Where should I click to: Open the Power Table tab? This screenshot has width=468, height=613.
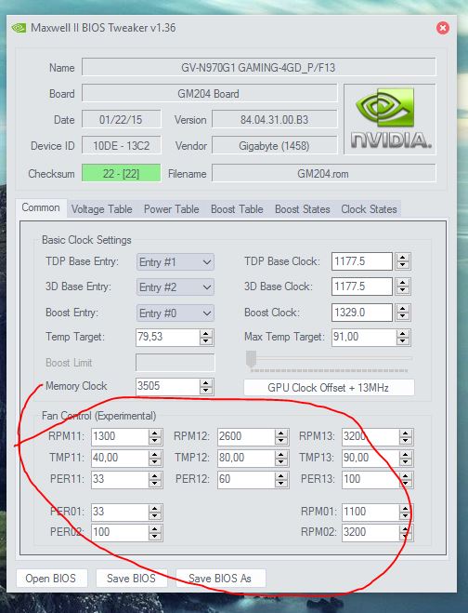pos(172,209)
